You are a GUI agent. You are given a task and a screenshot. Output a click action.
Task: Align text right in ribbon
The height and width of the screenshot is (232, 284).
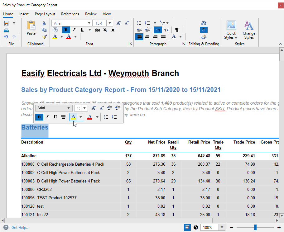click(x=155, y=37)
